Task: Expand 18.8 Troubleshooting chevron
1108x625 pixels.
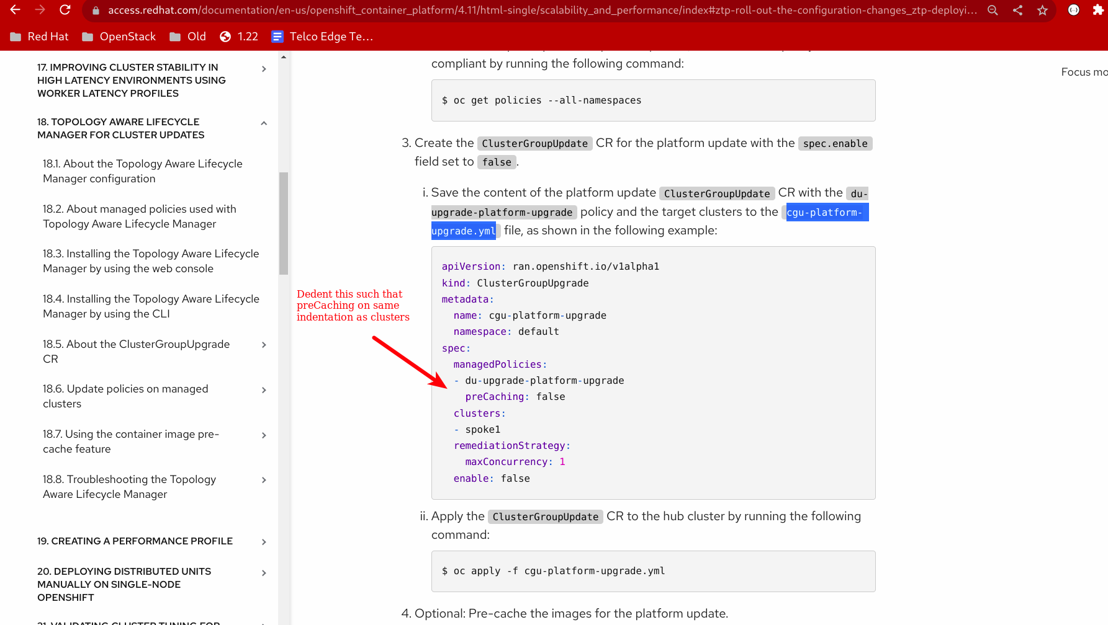Action: coord(264,480)
